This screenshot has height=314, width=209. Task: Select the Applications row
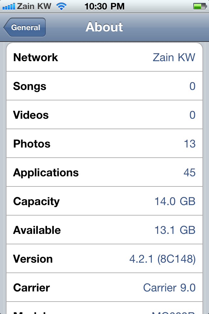[x=104, y=173]
